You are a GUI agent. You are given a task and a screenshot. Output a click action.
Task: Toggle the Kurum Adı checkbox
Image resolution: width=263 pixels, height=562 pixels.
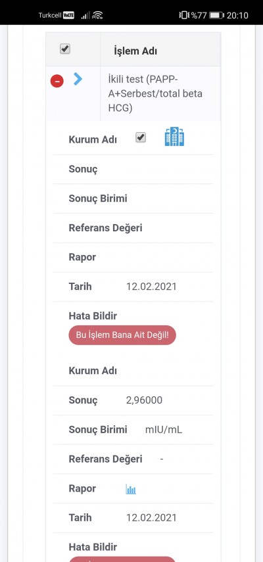point(141,137)
